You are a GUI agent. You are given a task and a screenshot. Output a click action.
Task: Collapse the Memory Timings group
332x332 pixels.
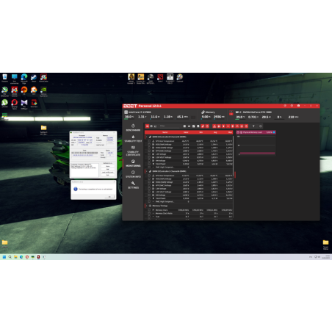(147, 206)
